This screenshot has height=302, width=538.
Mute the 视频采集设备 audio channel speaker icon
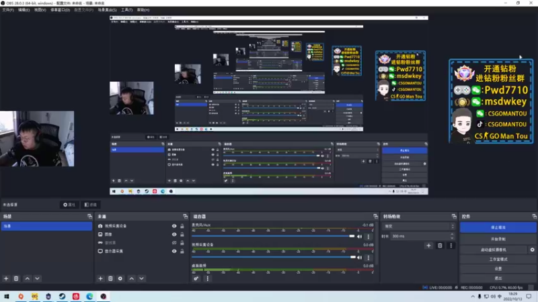(x=359, y=257)
